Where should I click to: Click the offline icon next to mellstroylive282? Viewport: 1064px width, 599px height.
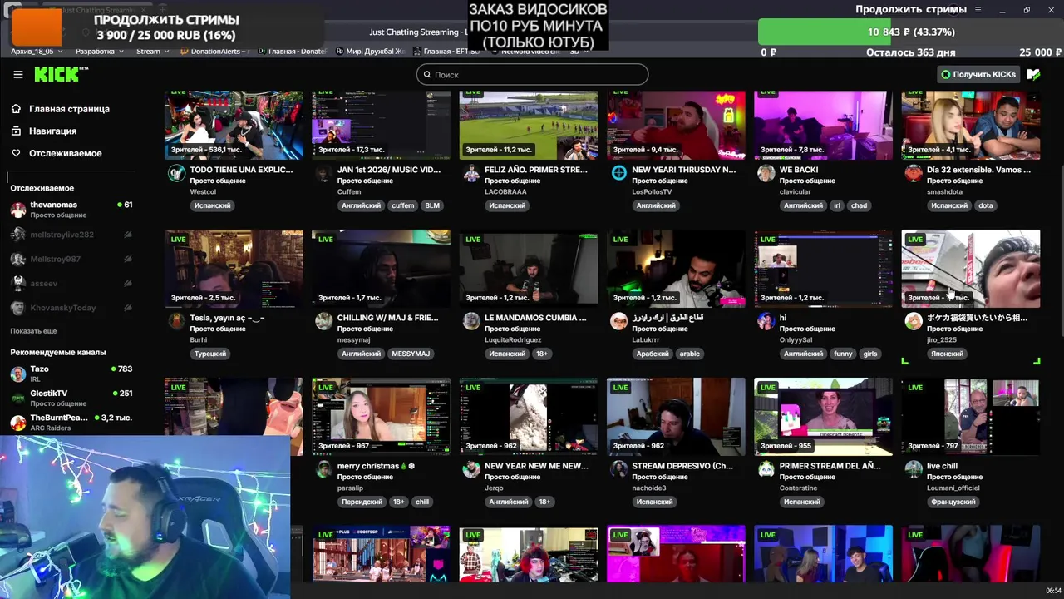[127, 235]
